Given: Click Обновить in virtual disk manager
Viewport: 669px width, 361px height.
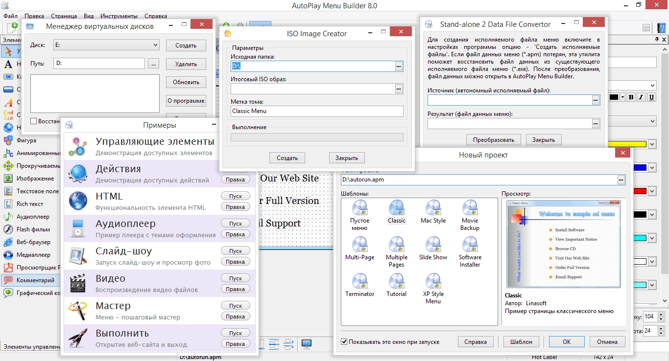Looking at the screenshot, I should point(186,82).
